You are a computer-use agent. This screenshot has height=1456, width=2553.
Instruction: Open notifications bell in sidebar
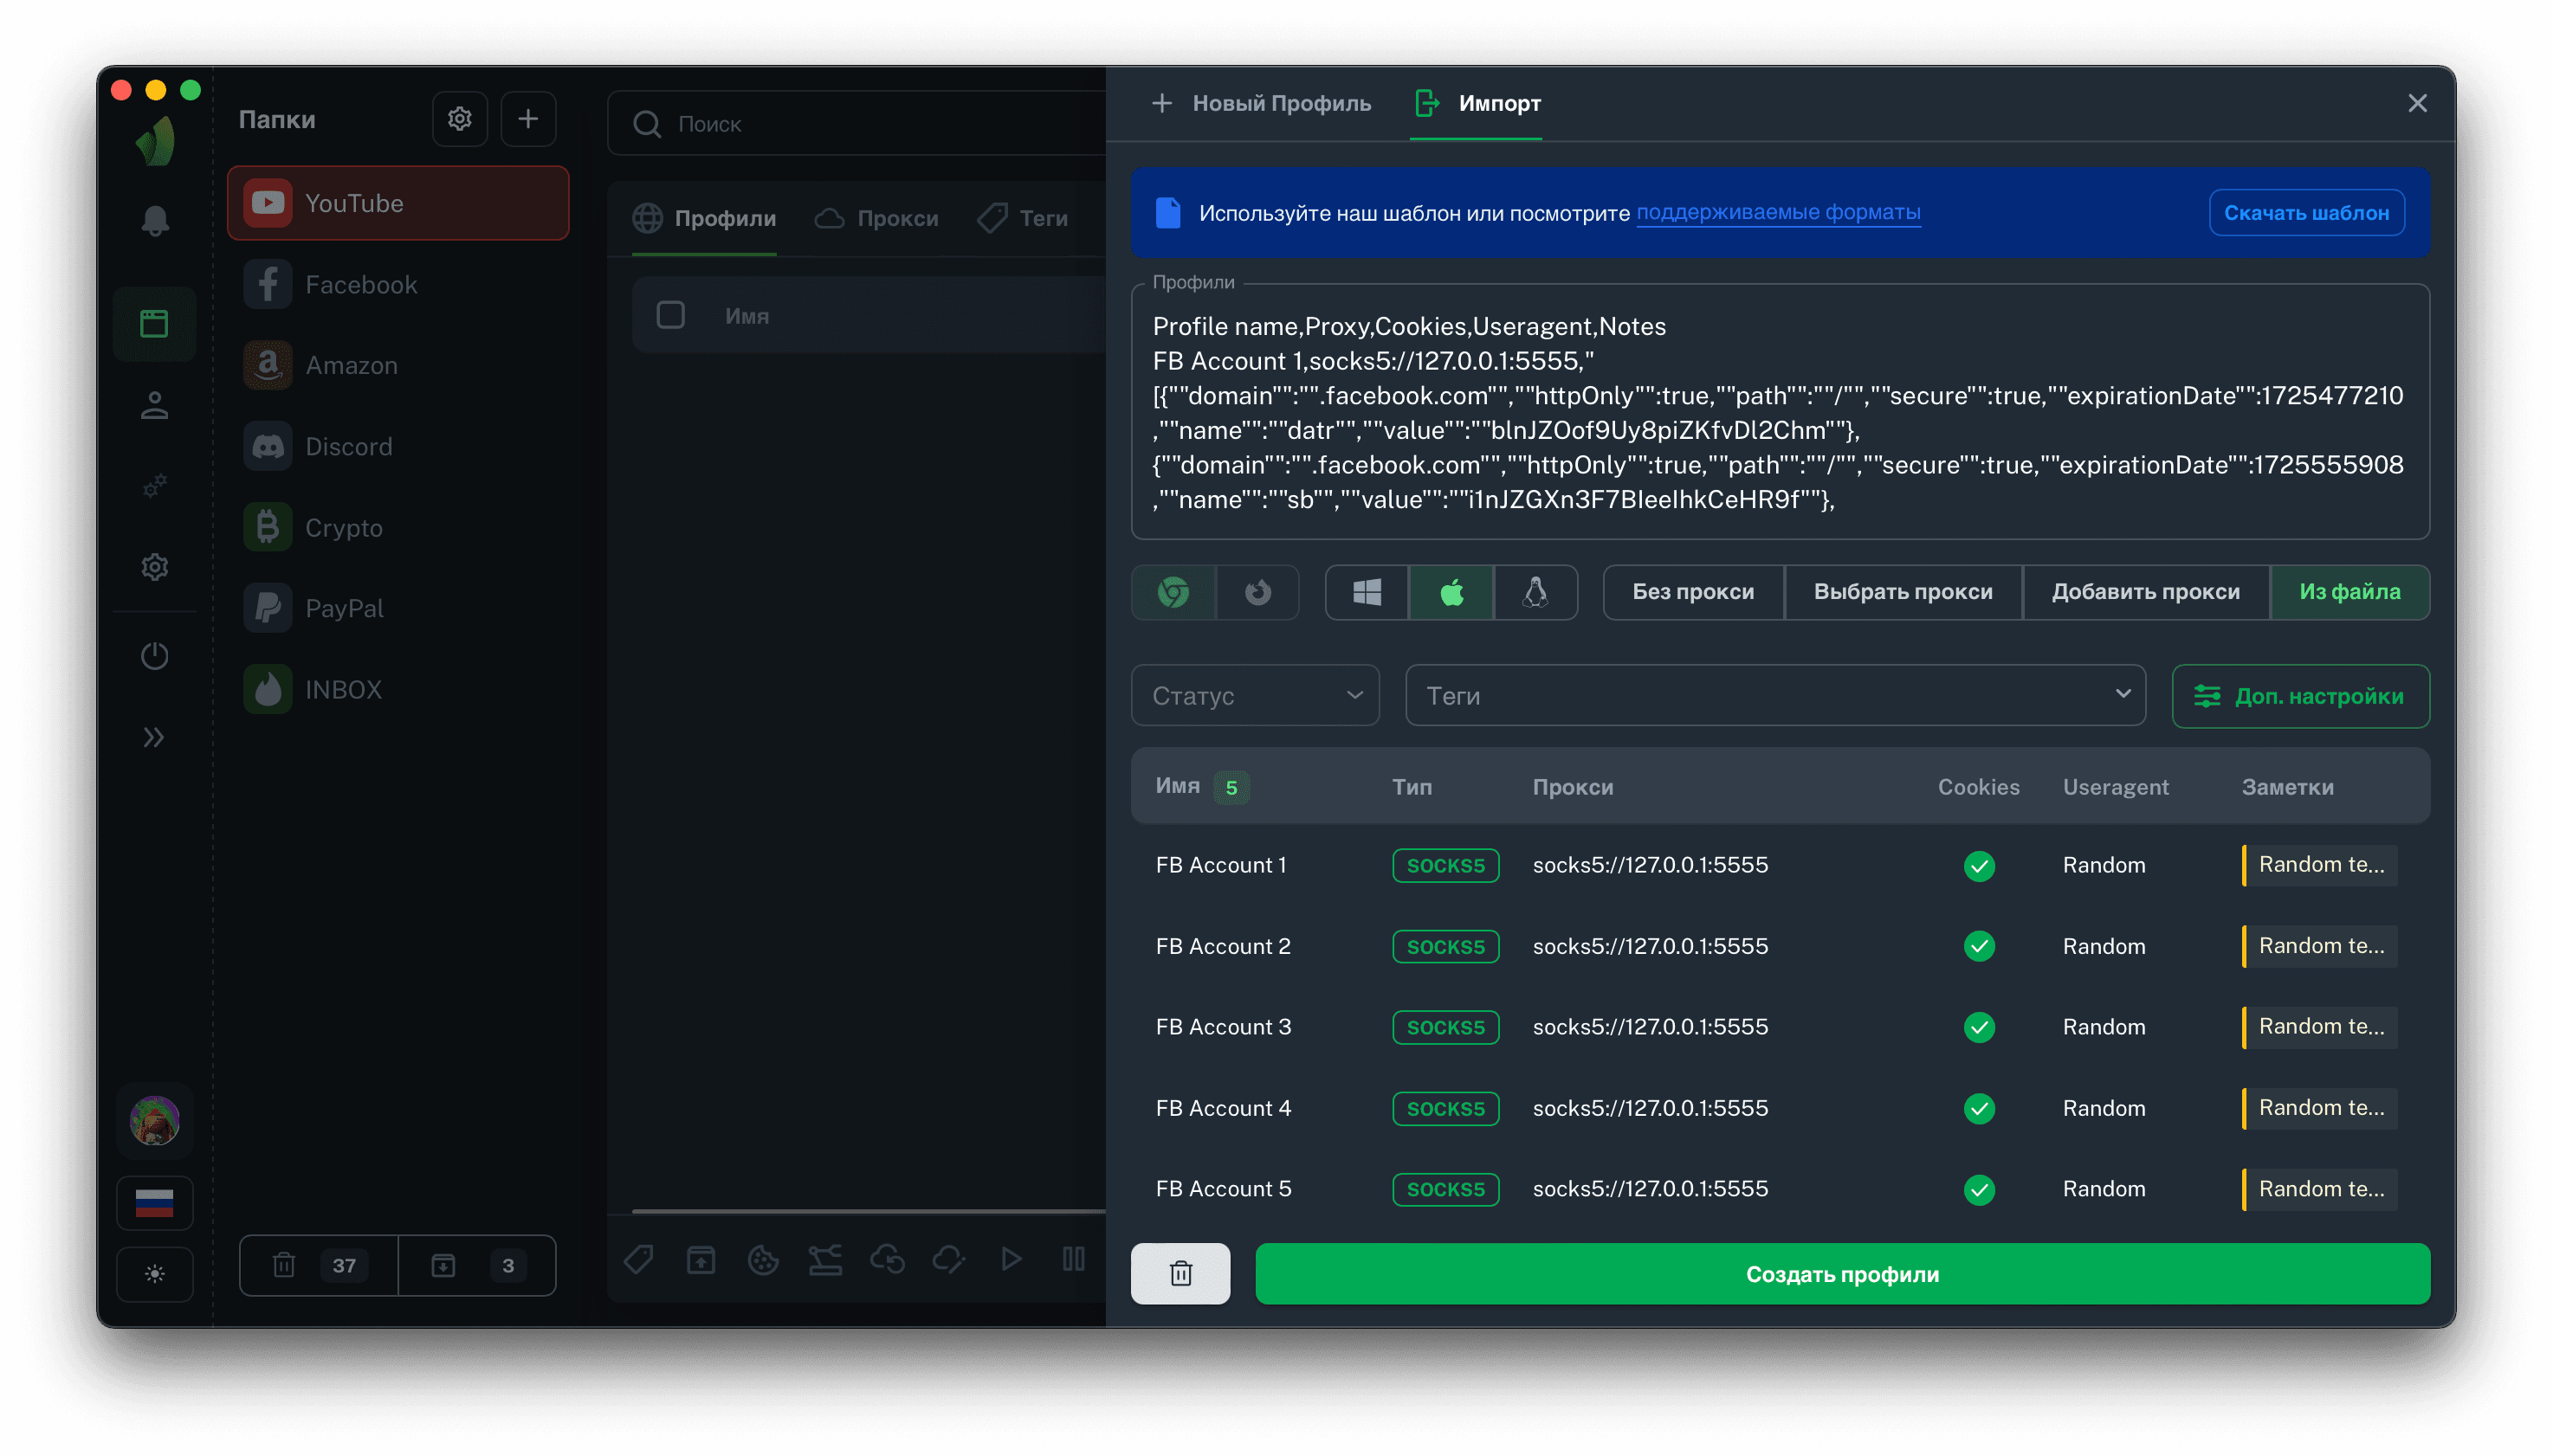(154, 221)
